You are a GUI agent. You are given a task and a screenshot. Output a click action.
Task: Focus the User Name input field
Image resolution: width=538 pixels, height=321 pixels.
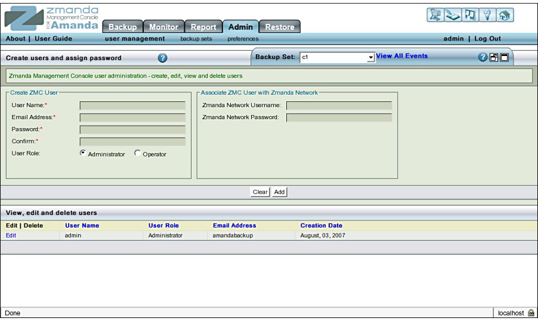(132, 105)
